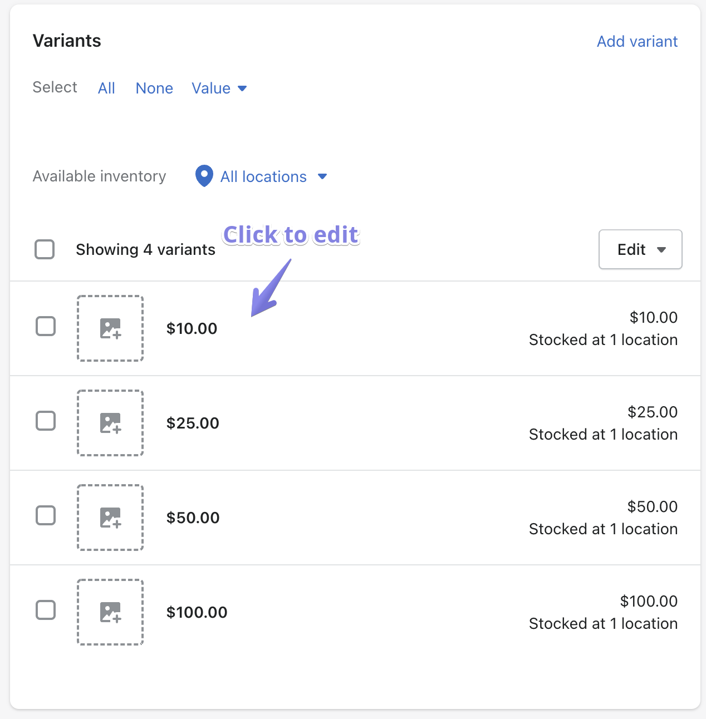Check the select-all variants checkbox
This screenshot has height=719, width=706.
pyautogui.click(x=45, y=249)
